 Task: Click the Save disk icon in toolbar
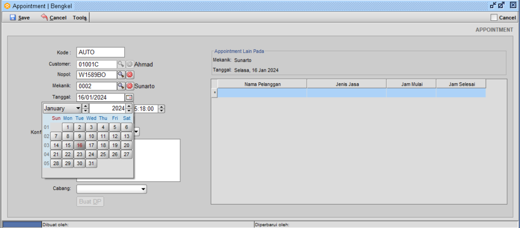13,17
